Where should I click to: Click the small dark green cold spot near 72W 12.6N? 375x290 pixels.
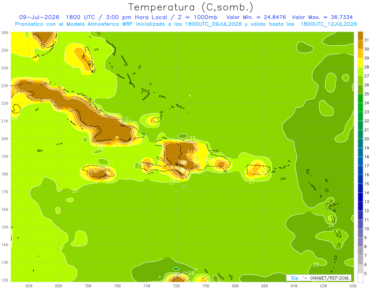coord(176,269)
